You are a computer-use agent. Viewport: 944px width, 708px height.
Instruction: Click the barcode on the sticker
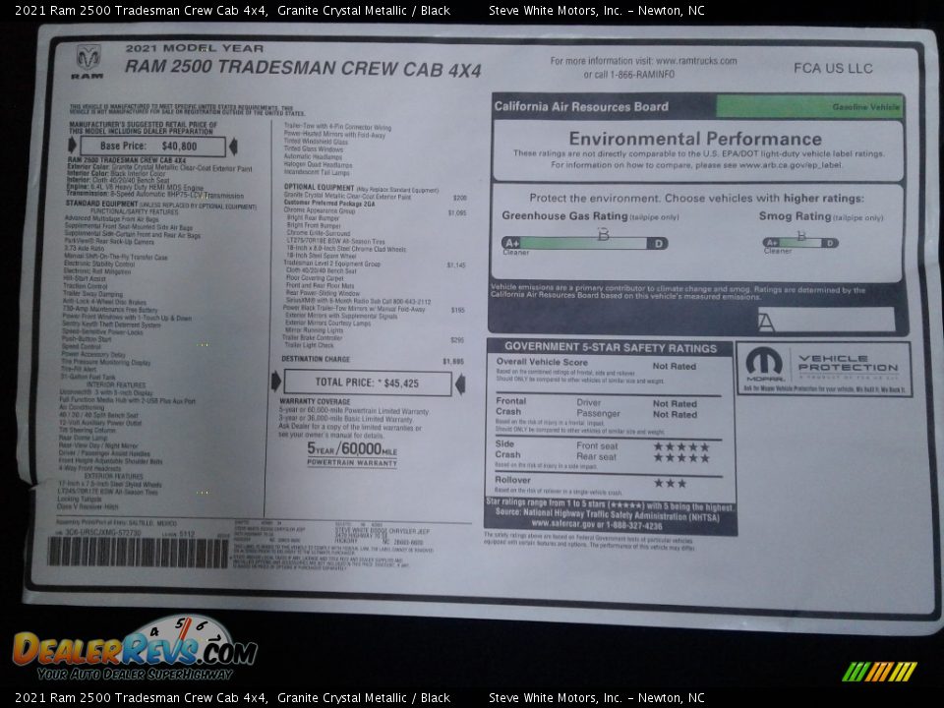tap(139, 552)
